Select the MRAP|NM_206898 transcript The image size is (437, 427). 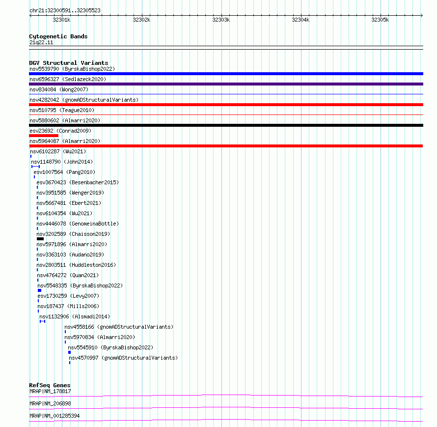coord(50,403)
